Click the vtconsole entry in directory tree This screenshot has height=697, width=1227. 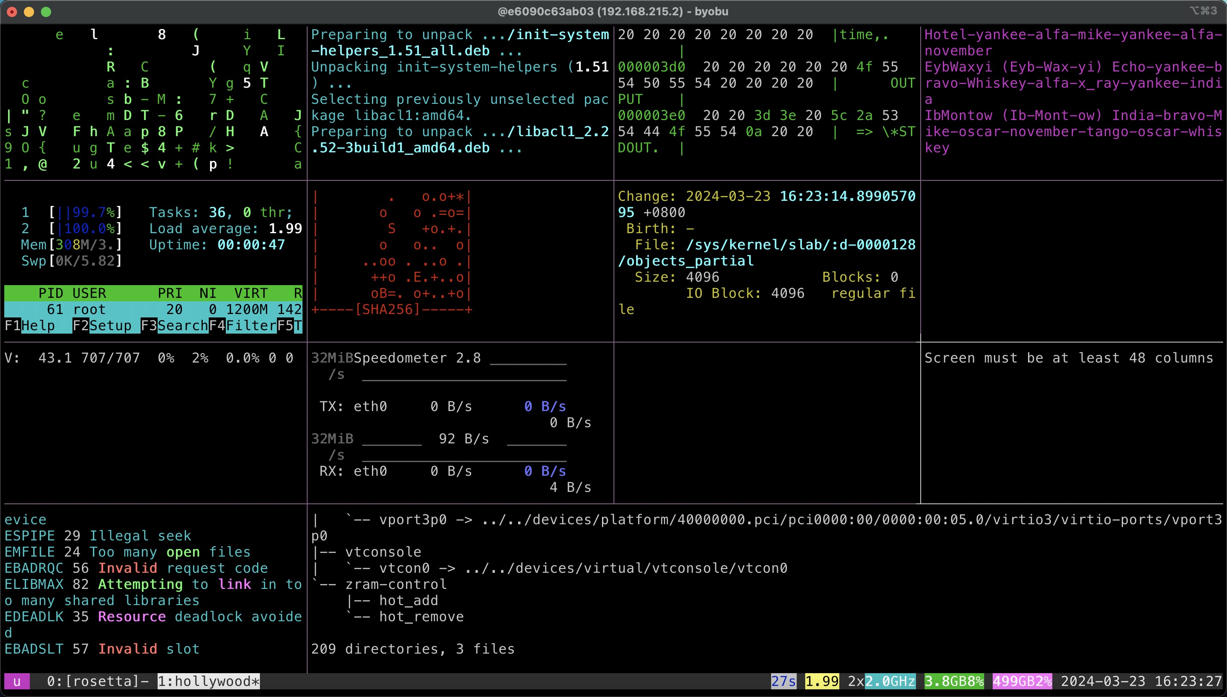(383, 552)
